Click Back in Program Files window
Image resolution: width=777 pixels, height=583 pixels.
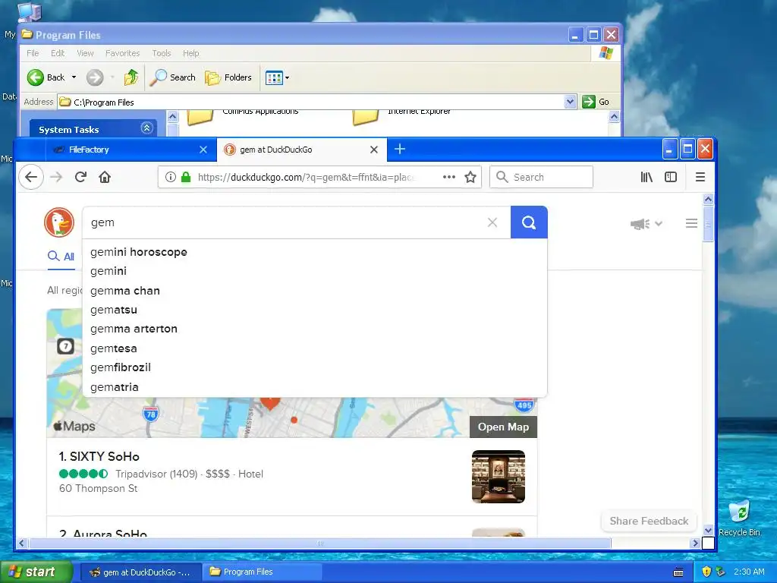[46, 77]
